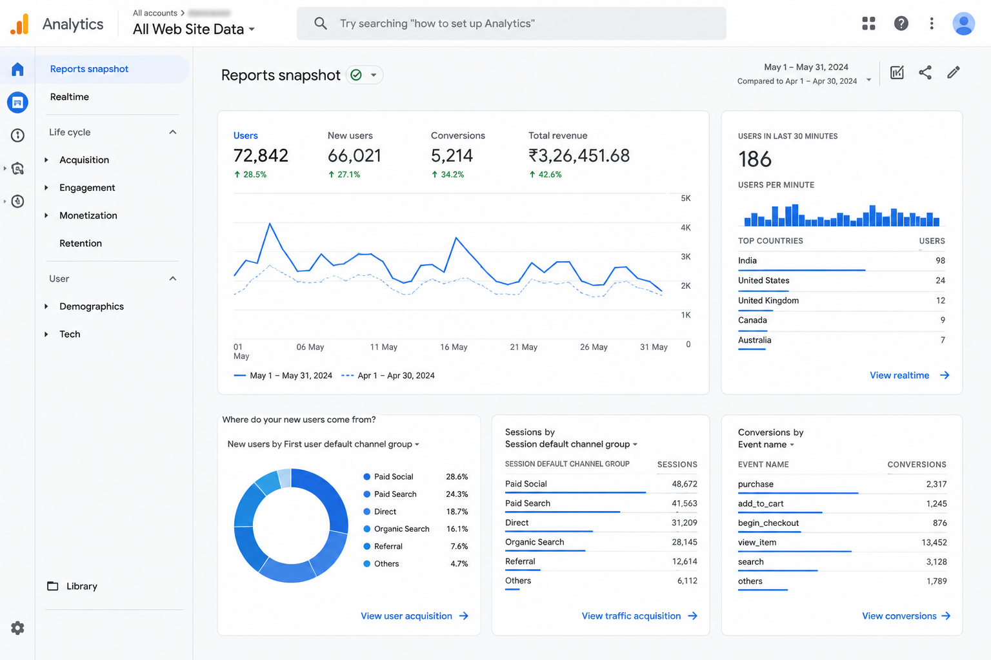Change the Event name dropdown
This screenshot has width=991, height=660.
click(x=766, y=445)
